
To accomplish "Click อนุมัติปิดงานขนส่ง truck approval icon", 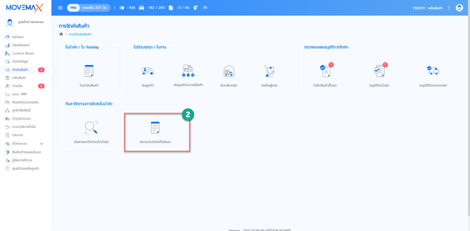I will pyautogui.click(x=433, y=71).
